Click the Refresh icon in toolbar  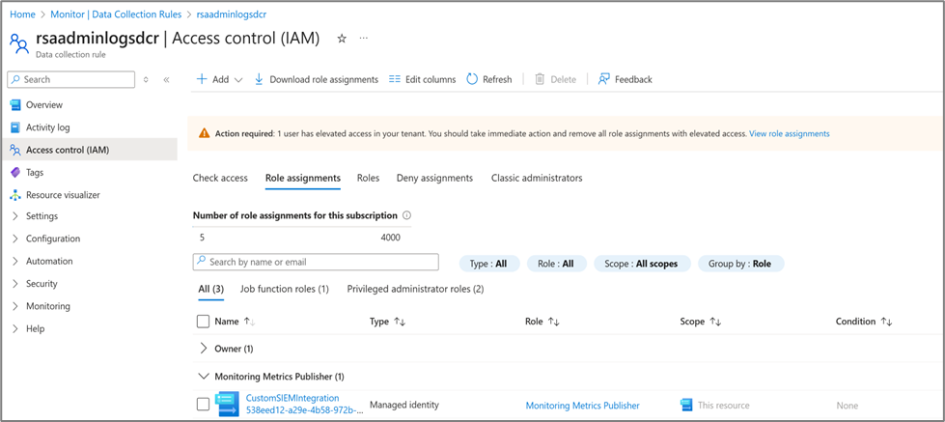(472, 79)
